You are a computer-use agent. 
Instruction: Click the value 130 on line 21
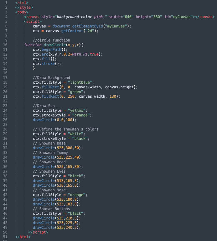coord(113,96)
